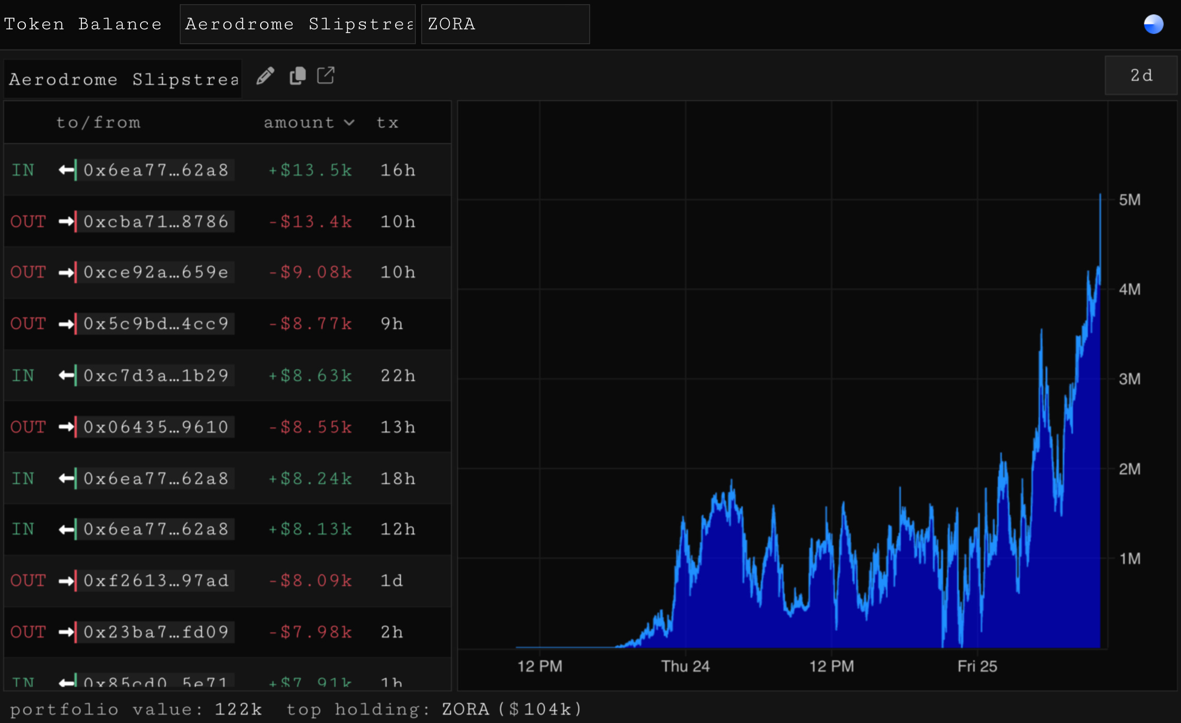Sort by the tx column header
1181x723 pixels.
387,123
